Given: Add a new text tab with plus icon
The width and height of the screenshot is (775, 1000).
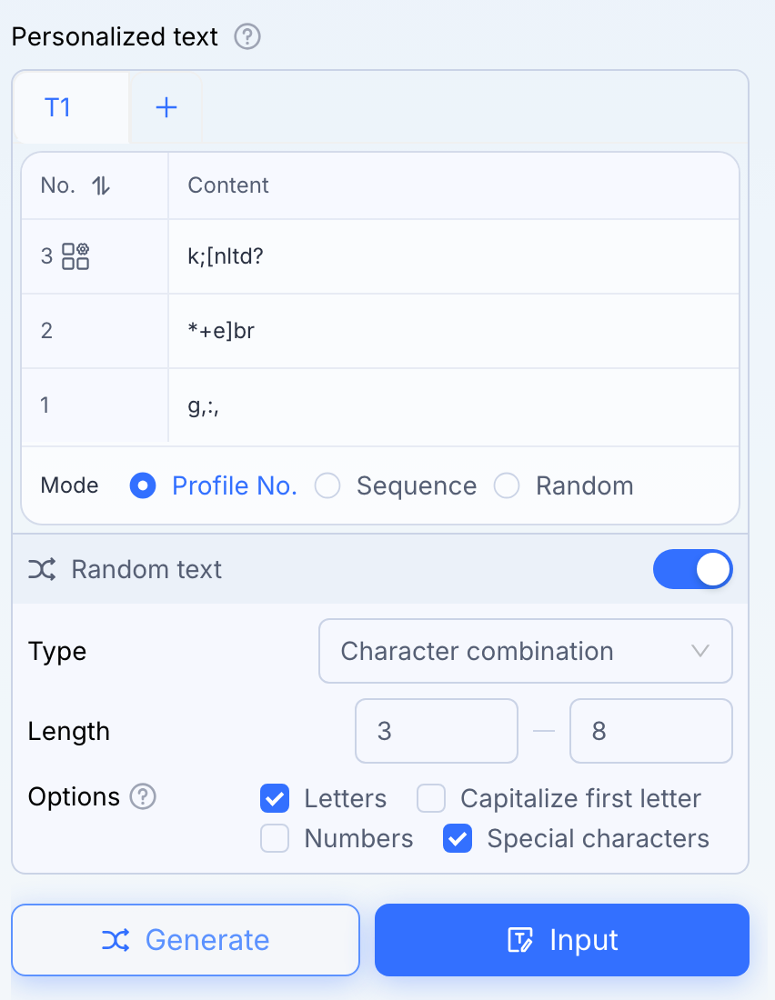Looking at the screenshot, I should [x=166, y=107].
